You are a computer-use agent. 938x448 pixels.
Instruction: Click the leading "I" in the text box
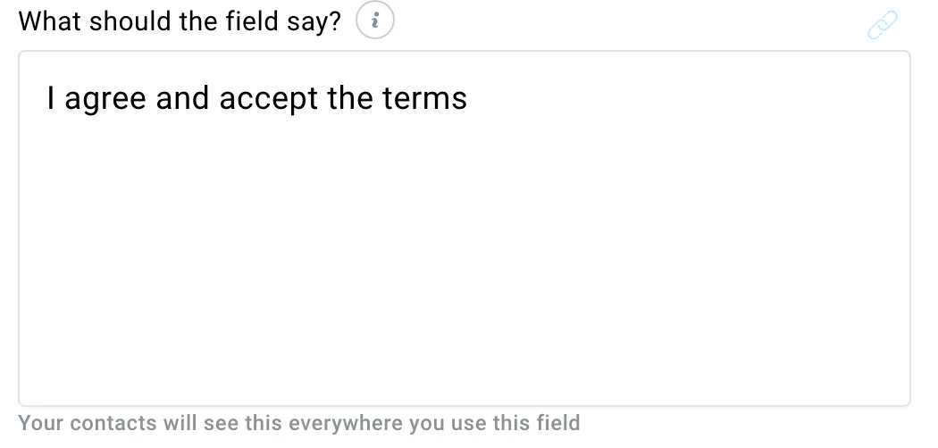pyautogui.click(x=52, y=98)
